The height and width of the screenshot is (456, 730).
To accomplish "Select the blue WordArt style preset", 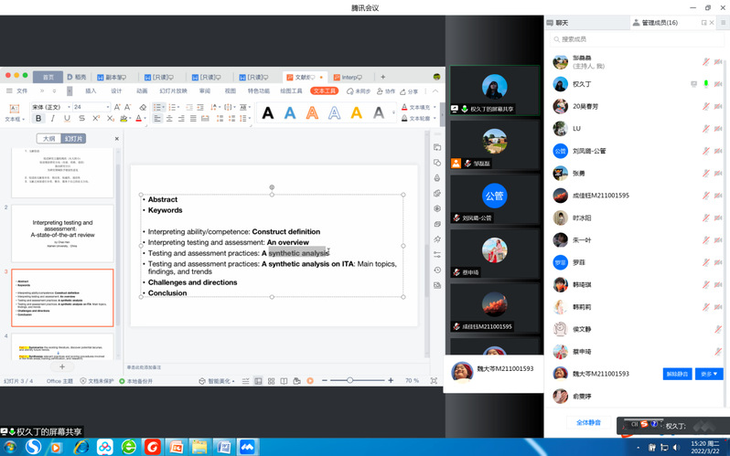I will 290,113.
